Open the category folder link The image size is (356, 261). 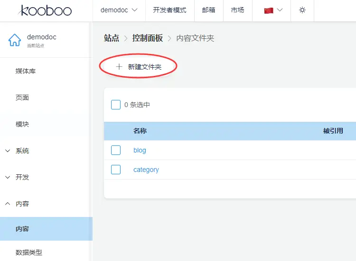[x=146, y=170]
